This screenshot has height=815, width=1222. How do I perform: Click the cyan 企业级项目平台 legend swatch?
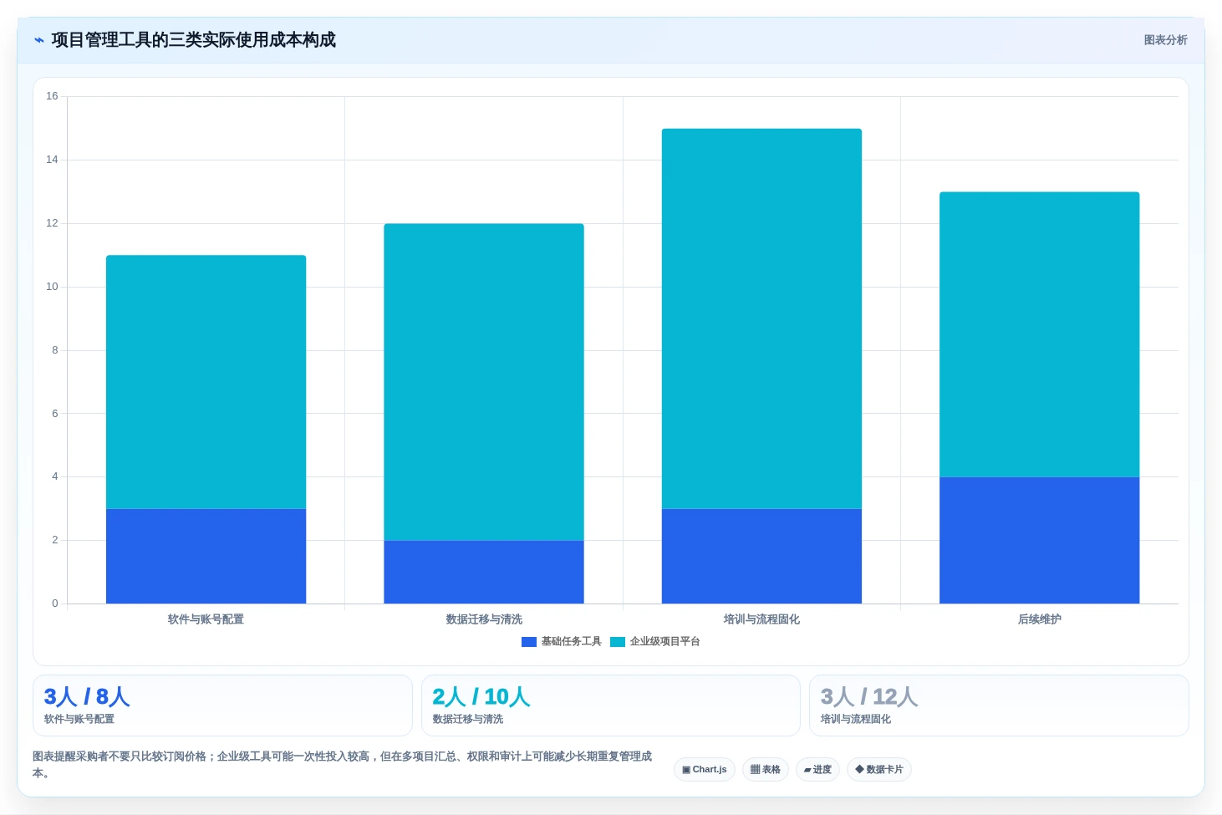[618, 642]
